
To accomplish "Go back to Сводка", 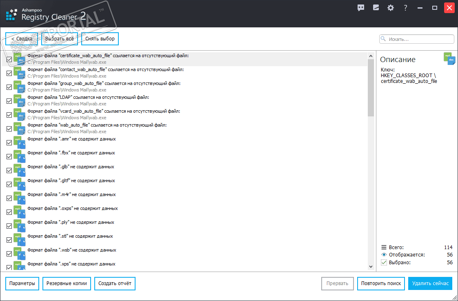I will coord(22,39).
